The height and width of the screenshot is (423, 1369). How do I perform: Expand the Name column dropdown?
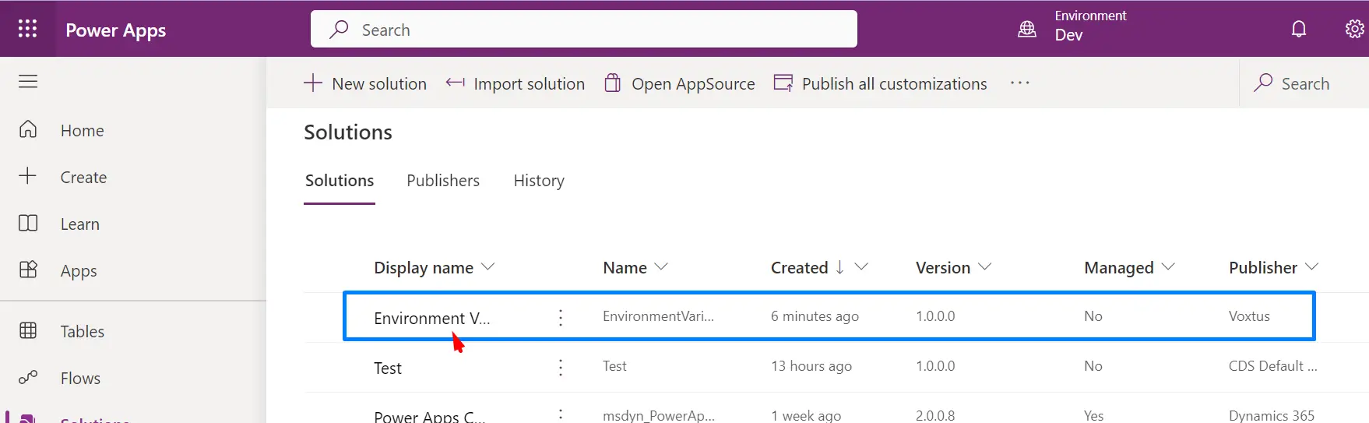point(661,266)
